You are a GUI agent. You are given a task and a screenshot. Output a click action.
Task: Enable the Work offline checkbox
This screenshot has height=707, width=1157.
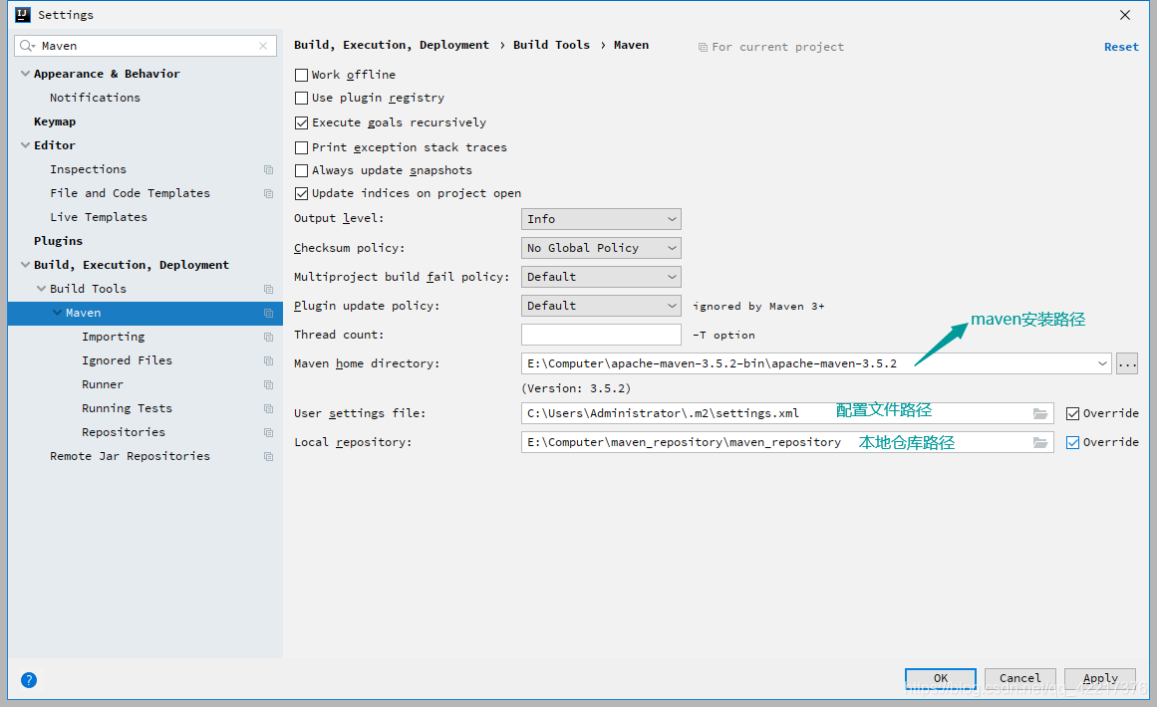pos(301,75)
